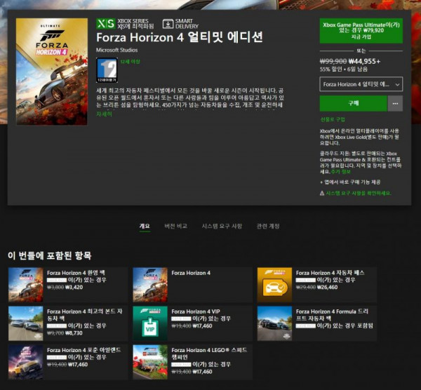Open the Forza Horizon 4 VIP thumbnail
This screenshot has width=421, height=390.
tap(150, 323)
